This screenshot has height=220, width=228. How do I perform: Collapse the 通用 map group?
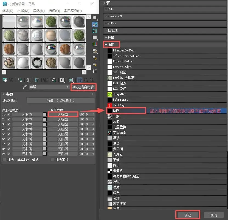(106, 45)
